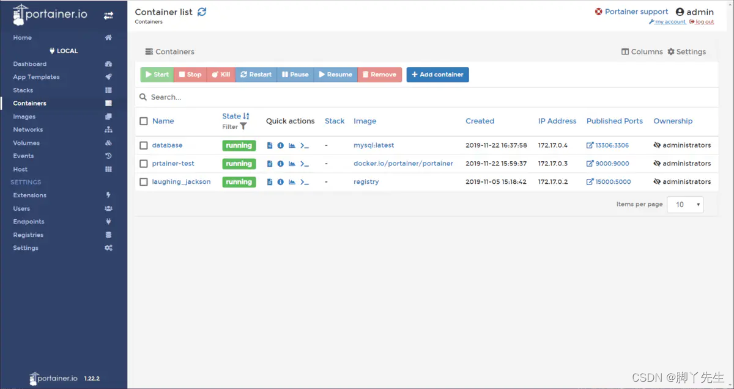
Task: Open inspect icon for database container
Action: 280,145
